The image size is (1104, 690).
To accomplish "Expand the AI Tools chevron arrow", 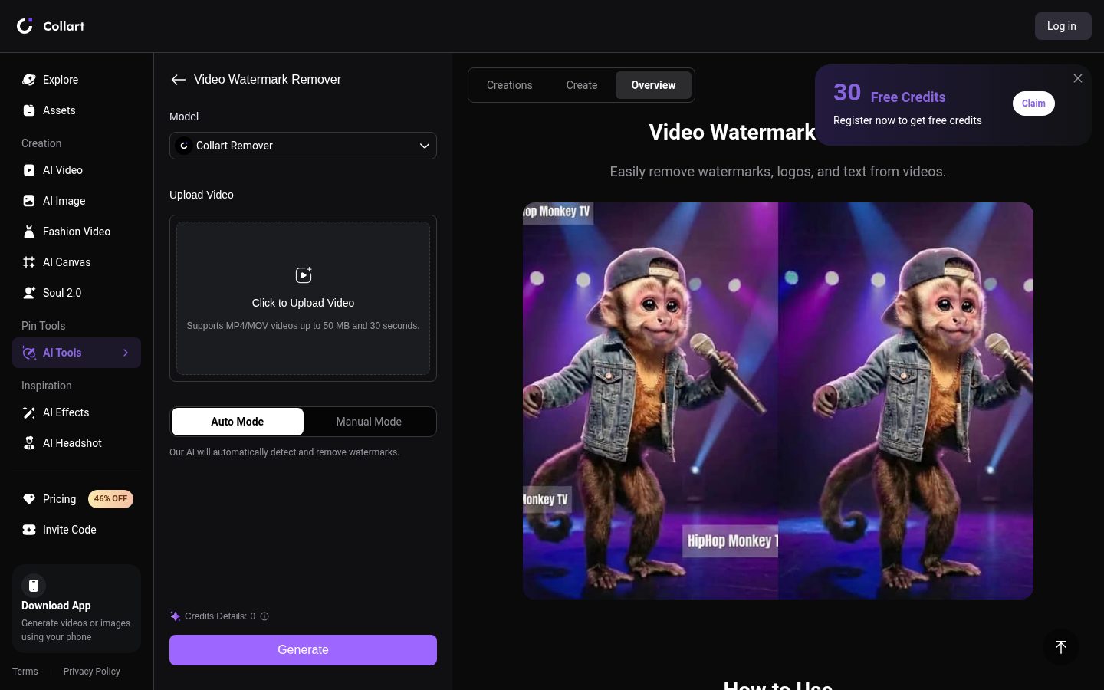I will click(126, 353).
